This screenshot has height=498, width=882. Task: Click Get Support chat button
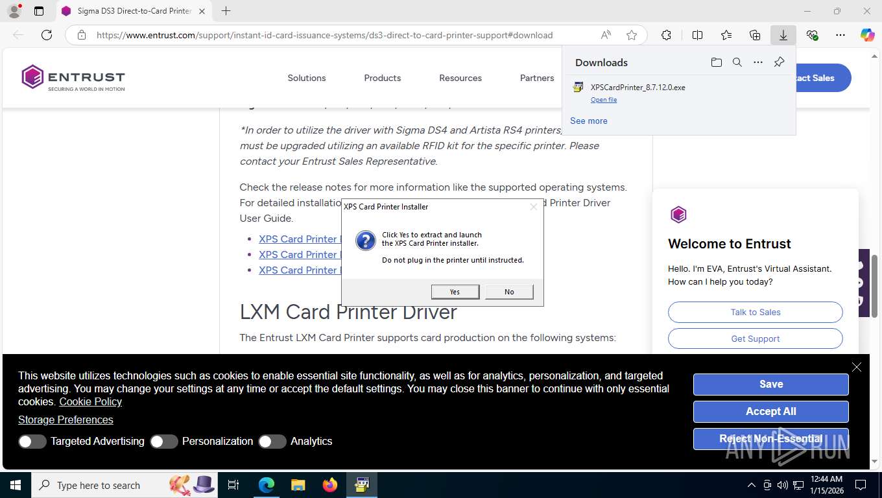pos(756,338)
